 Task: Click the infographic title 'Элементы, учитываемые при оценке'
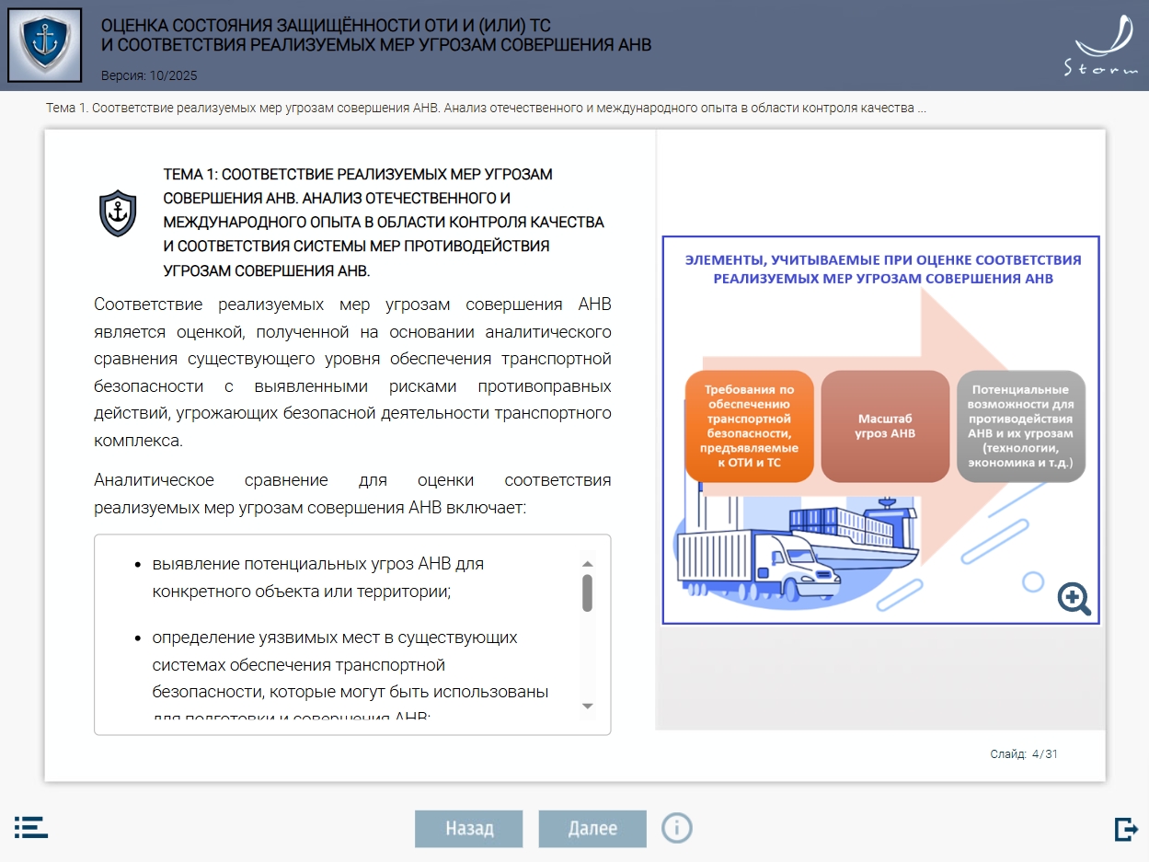point(882,269)
